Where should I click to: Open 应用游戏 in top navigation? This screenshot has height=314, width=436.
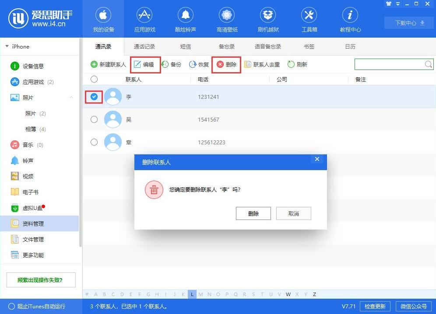point(144,19)
